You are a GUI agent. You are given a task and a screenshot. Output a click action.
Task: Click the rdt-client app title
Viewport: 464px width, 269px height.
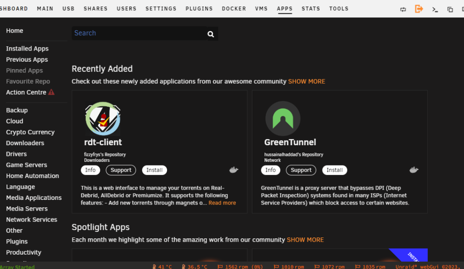click(103, 142)
